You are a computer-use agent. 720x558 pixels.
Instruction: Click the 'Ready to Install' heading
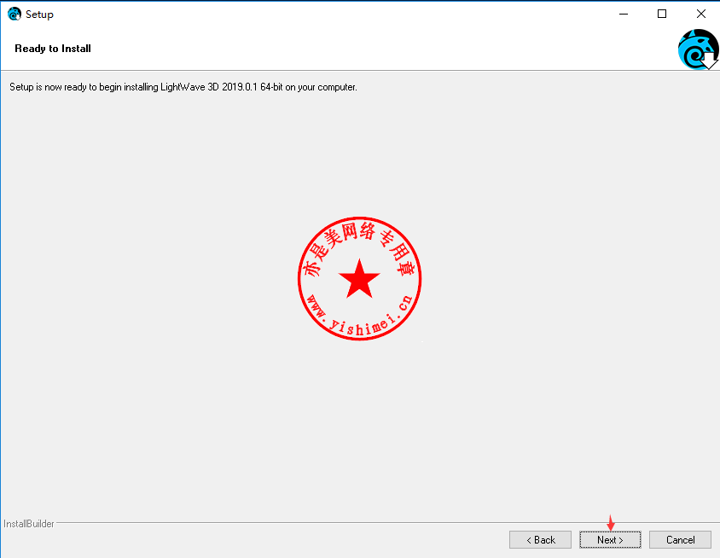coord(53,49)
